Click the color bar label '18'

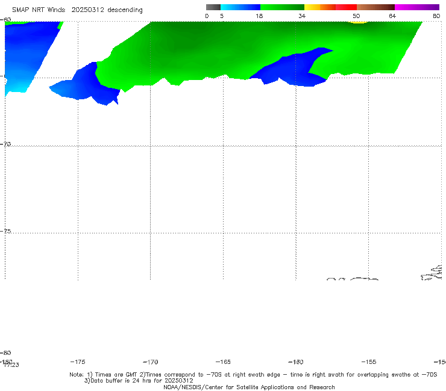point(259,16)
